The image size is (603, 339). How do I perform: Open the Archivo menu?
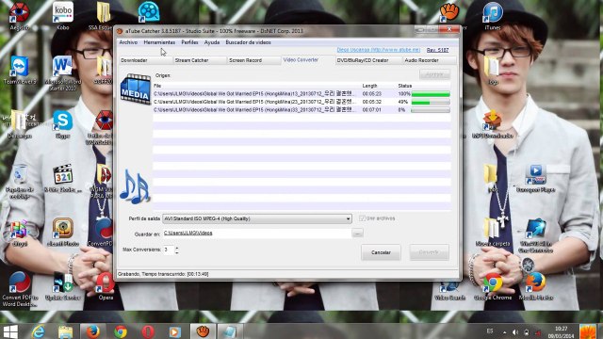(128, 42)
